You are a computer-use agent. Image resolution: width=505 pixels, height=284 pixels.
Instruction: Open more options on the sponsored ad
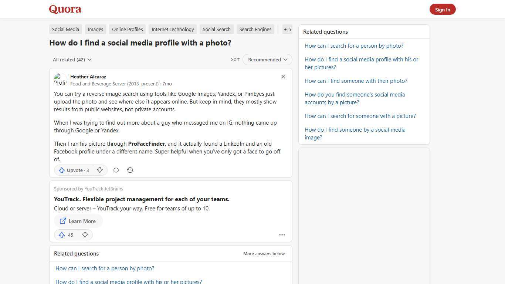(282, 235)
